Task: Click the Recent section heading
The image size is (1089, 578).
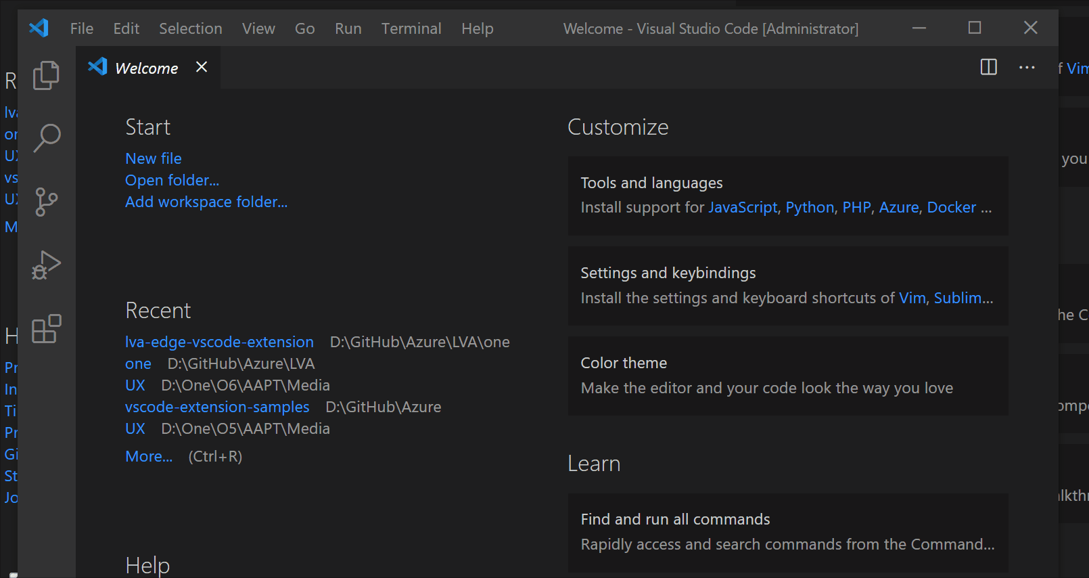Action: 158,311
